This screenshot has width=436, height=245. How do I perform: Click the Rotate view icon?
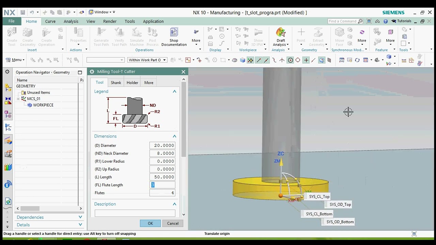tap(357, 60)
